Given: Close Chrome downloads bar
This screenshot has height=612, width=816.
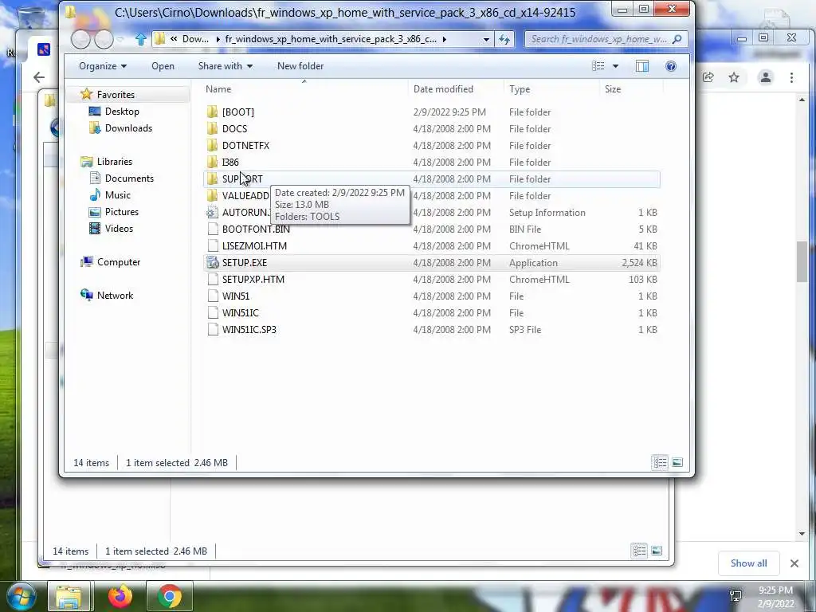Looking at the screenshot, I should [x=794, y=563].
